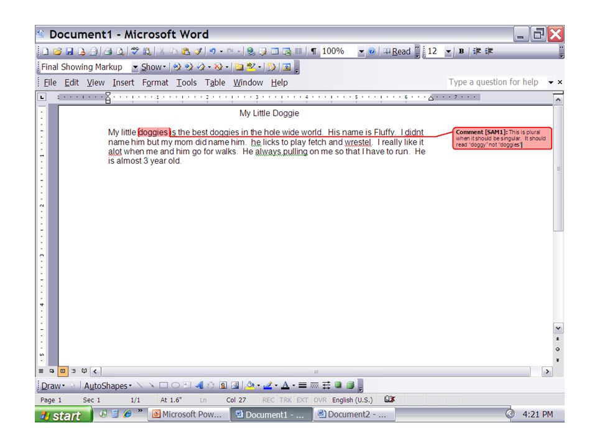
Task: Pick the Font Color A swatch
Action: pyautogui.click(x=285, y=386)
